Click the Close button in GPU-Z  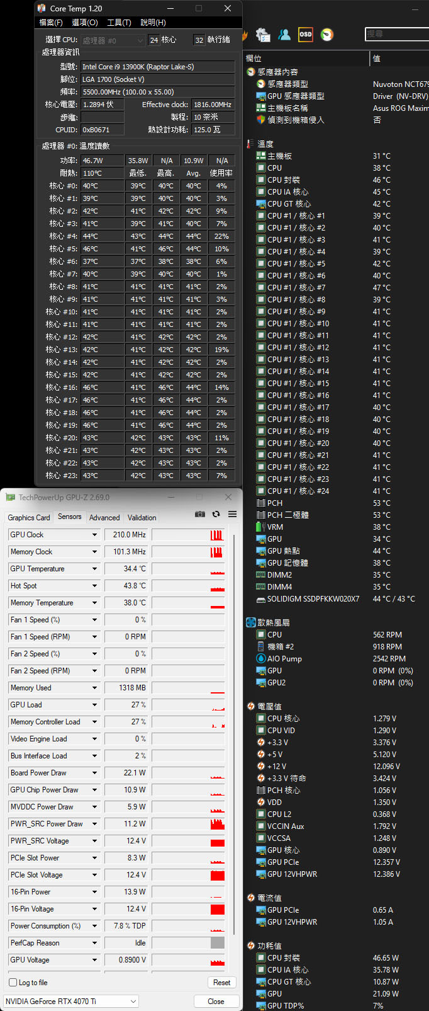click(216, 1002)
